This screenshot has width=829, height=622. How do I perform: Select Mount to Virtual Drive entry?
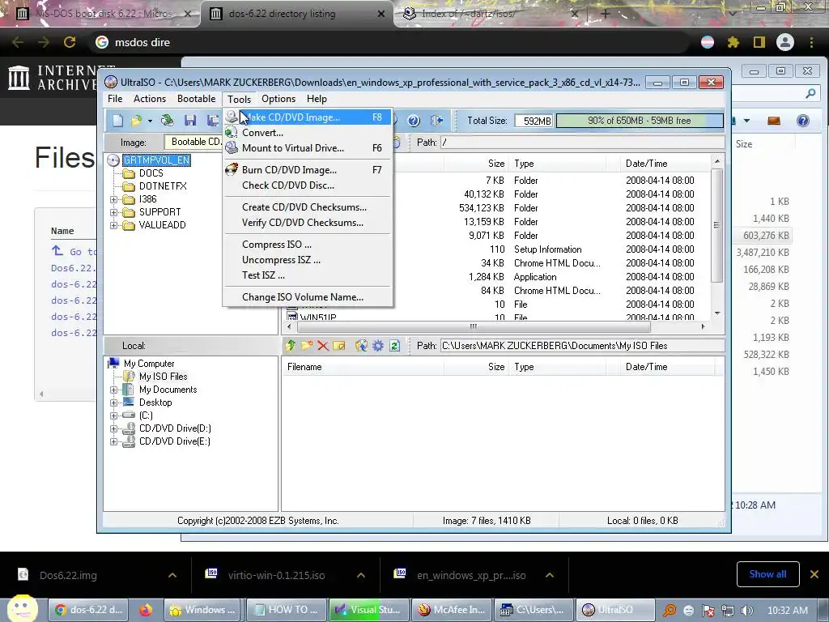point(307,148)
